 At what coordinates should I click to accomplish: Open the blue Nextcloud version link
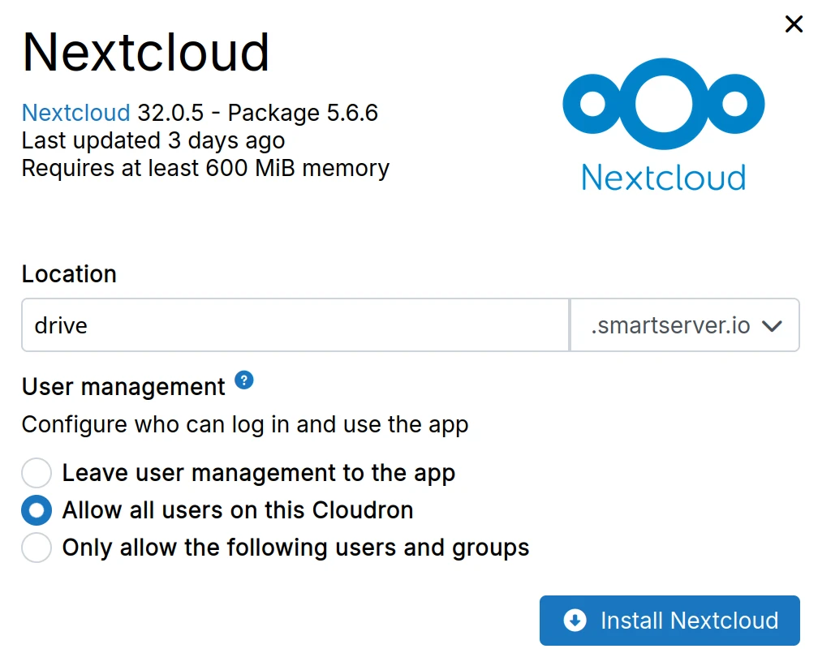[75, 113]
